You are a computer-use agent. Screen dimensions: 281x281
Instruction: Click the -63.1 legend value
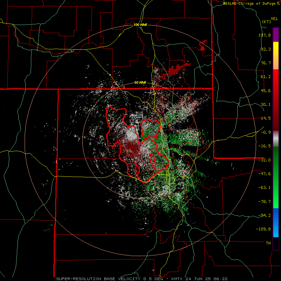point(264,188)
